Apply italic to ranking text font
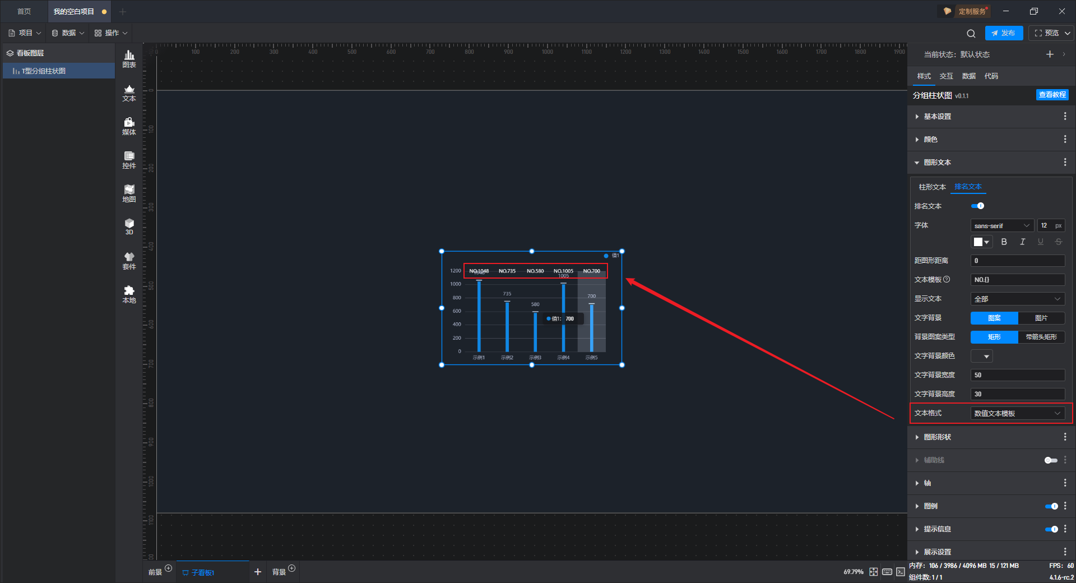The height and width of the screenshot is (583, 1076). (x=1022, y=242)
